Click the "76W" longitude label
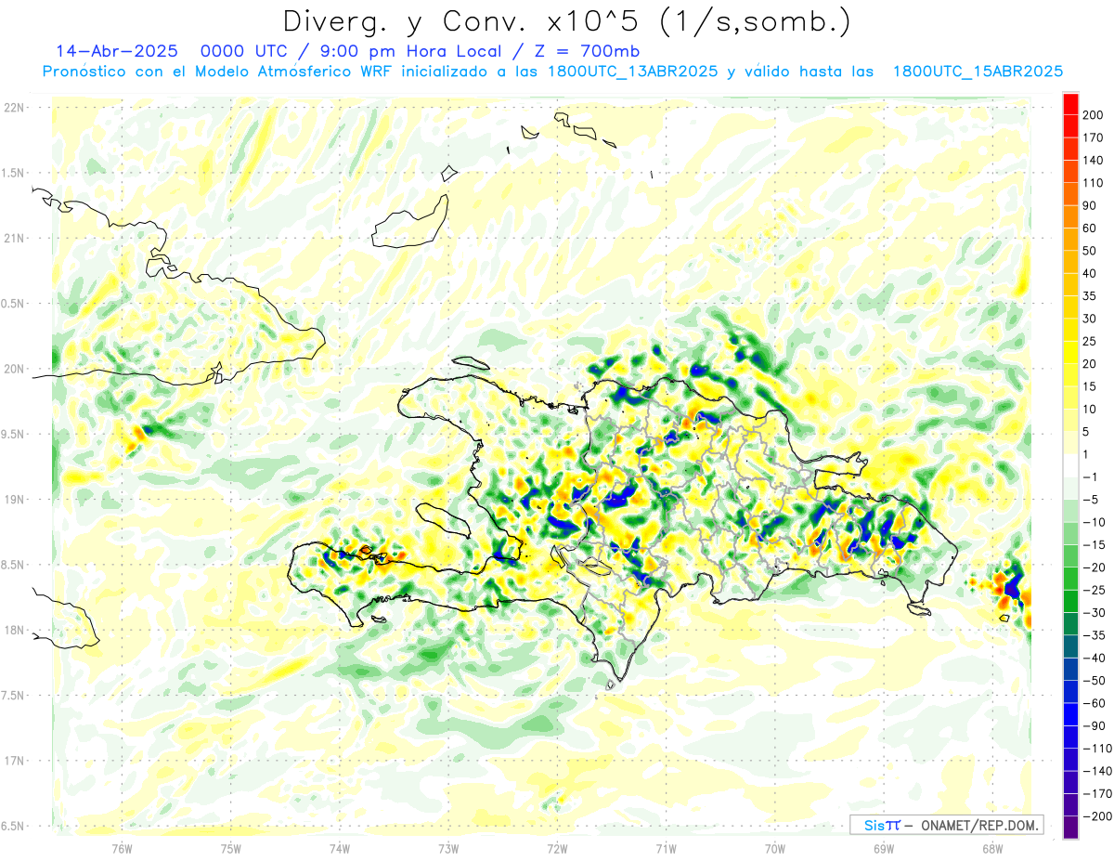The image size is (1114, 861). click(122, 849)
